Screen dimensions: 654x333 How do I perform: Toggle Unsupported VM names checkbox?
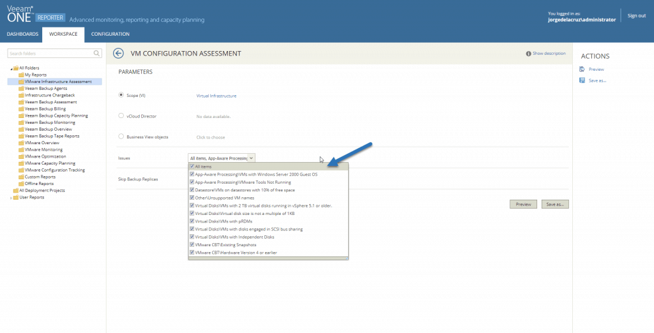coord(192,198)
